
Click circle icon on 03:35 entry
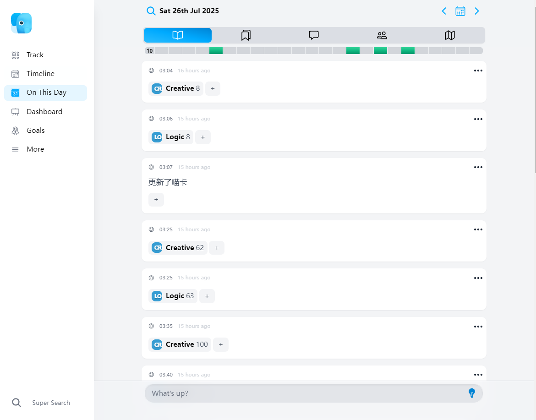[152, 326]
